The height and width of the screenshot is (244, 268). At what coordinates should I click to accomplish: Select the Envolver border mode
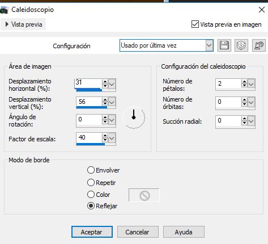click(91, 170)
